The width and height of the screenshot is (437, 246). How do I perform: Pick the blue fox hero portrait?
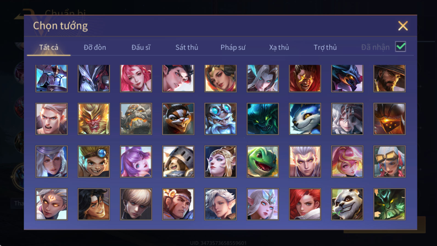pos(305,119)
